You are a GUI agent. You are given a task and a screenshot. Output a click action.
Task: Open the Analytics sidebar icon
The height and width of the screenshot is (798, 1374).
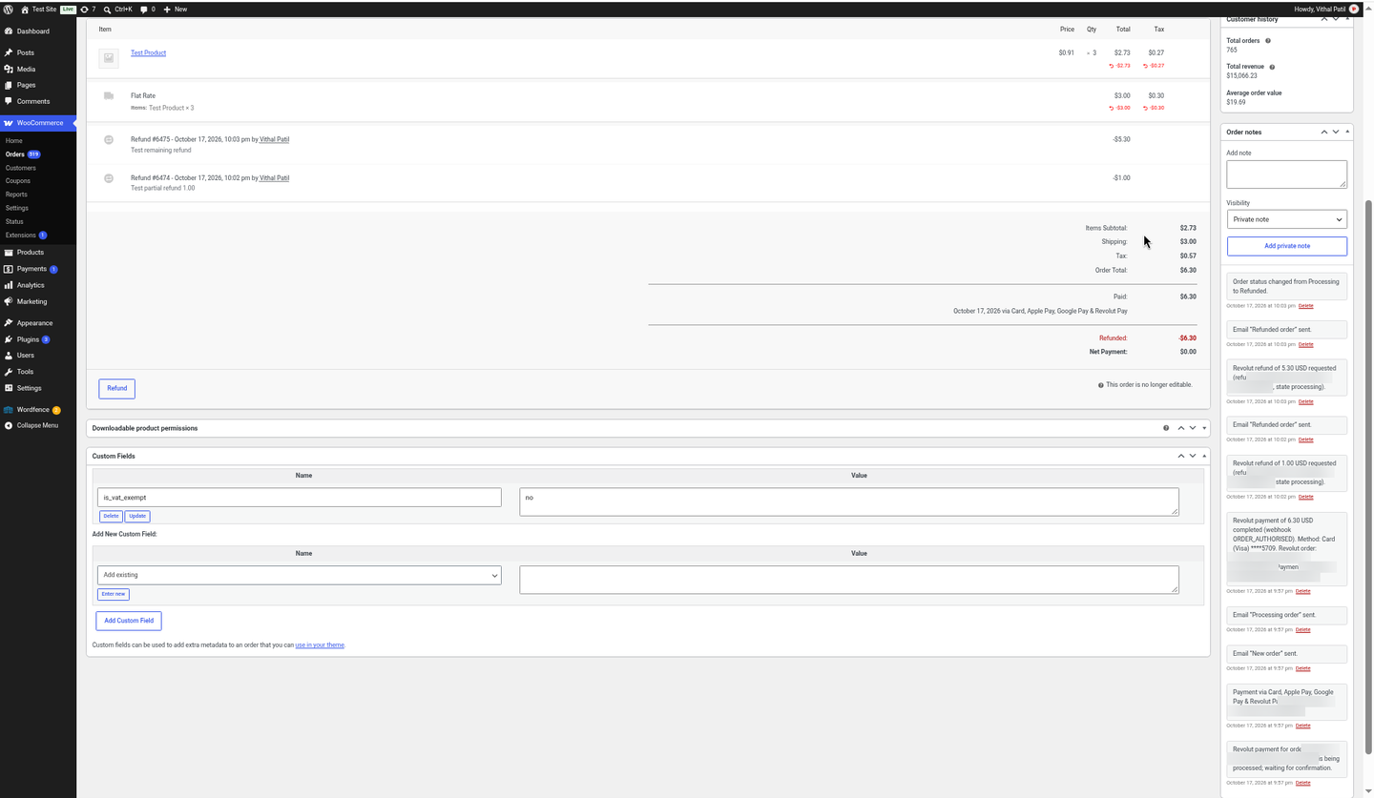(x=9, y=285)
